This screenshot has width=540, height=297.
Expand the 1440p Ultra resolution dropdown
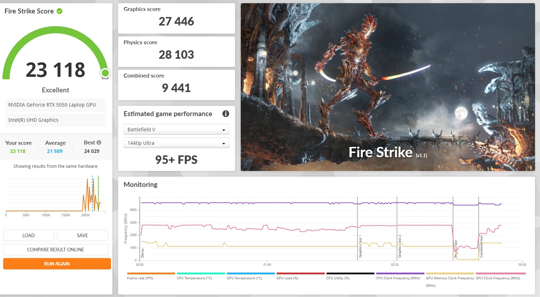[x=176, y=143]
